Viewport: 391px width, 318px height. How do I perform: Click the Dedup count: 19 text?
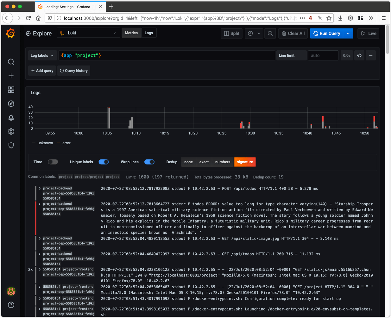click(268, 177)
